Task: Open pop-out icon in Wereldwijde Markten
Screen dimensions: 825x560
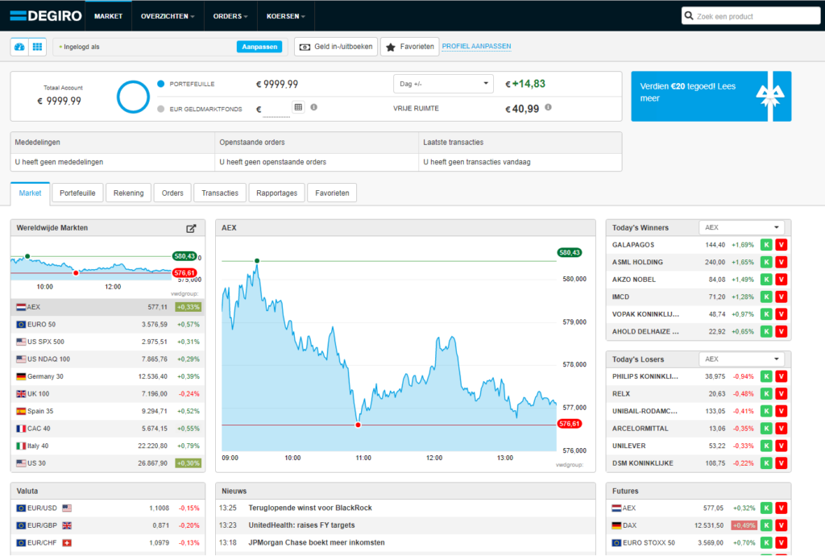Action: [191, 228]
